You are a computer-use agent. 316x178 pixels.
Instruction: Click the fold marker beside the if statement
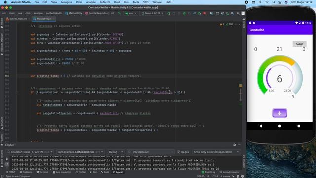[17, 92]
